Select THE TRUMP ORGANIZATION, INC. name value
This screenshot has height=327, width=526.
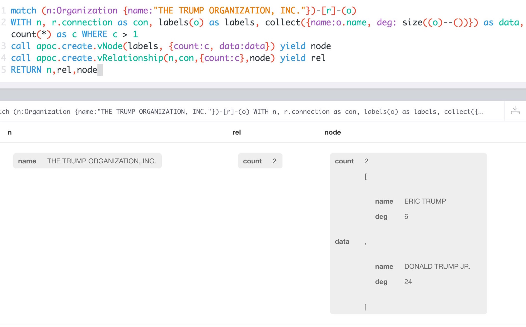pos(101,161)
